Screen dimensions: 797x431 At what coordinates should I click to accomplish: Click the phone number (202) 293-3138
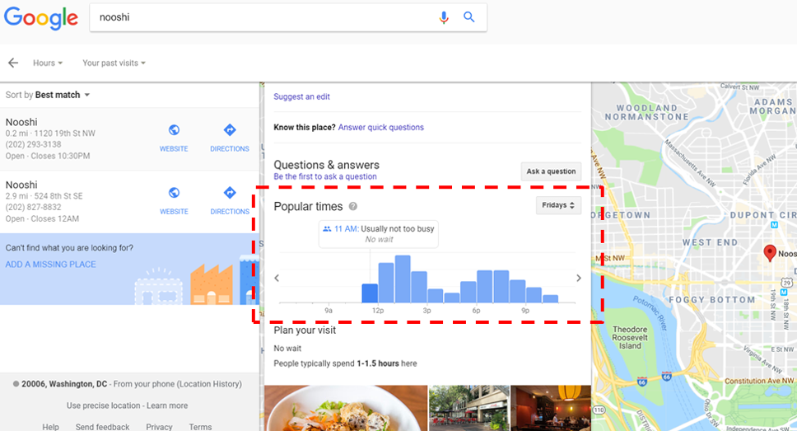33,144
